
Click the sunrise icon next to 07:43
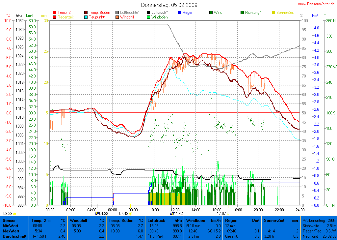click(131, 214)
